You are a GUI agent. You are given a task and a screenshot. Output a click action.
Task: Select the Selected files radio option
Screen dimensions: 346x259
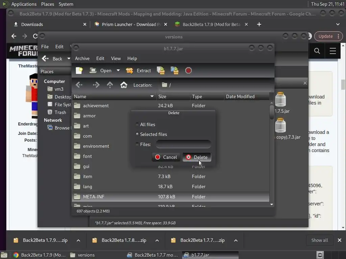[x=151, y=134]
